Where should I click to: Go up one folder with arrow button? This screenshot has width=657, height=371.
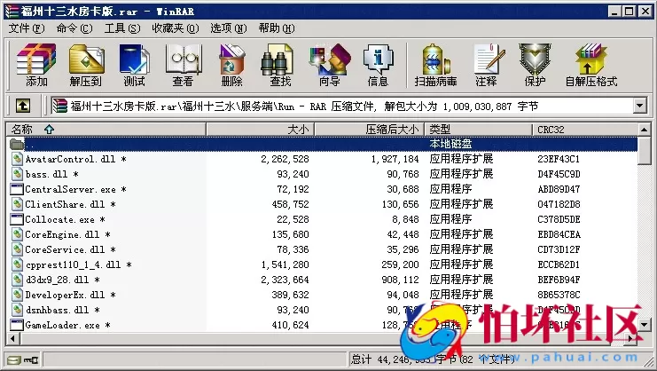tap(23, 106)
